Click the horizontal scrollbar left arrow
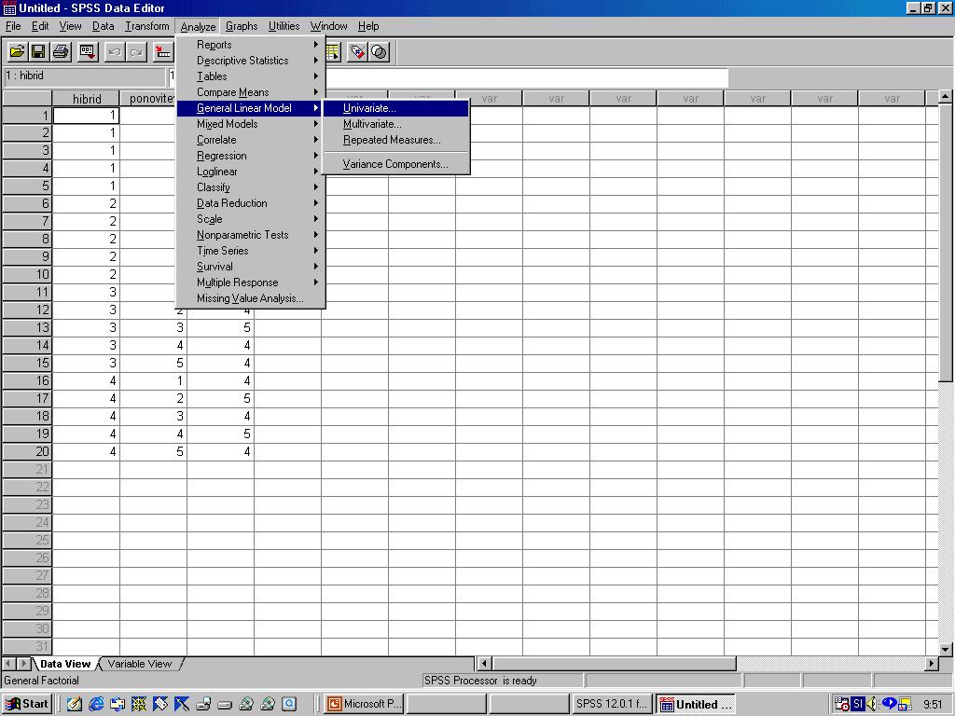Screen dimensions: 955x716 pyautogui.click(x=484, y=663)
